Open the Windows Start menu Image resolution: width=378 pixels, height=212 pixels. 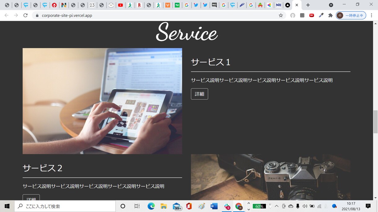[7, 206]
